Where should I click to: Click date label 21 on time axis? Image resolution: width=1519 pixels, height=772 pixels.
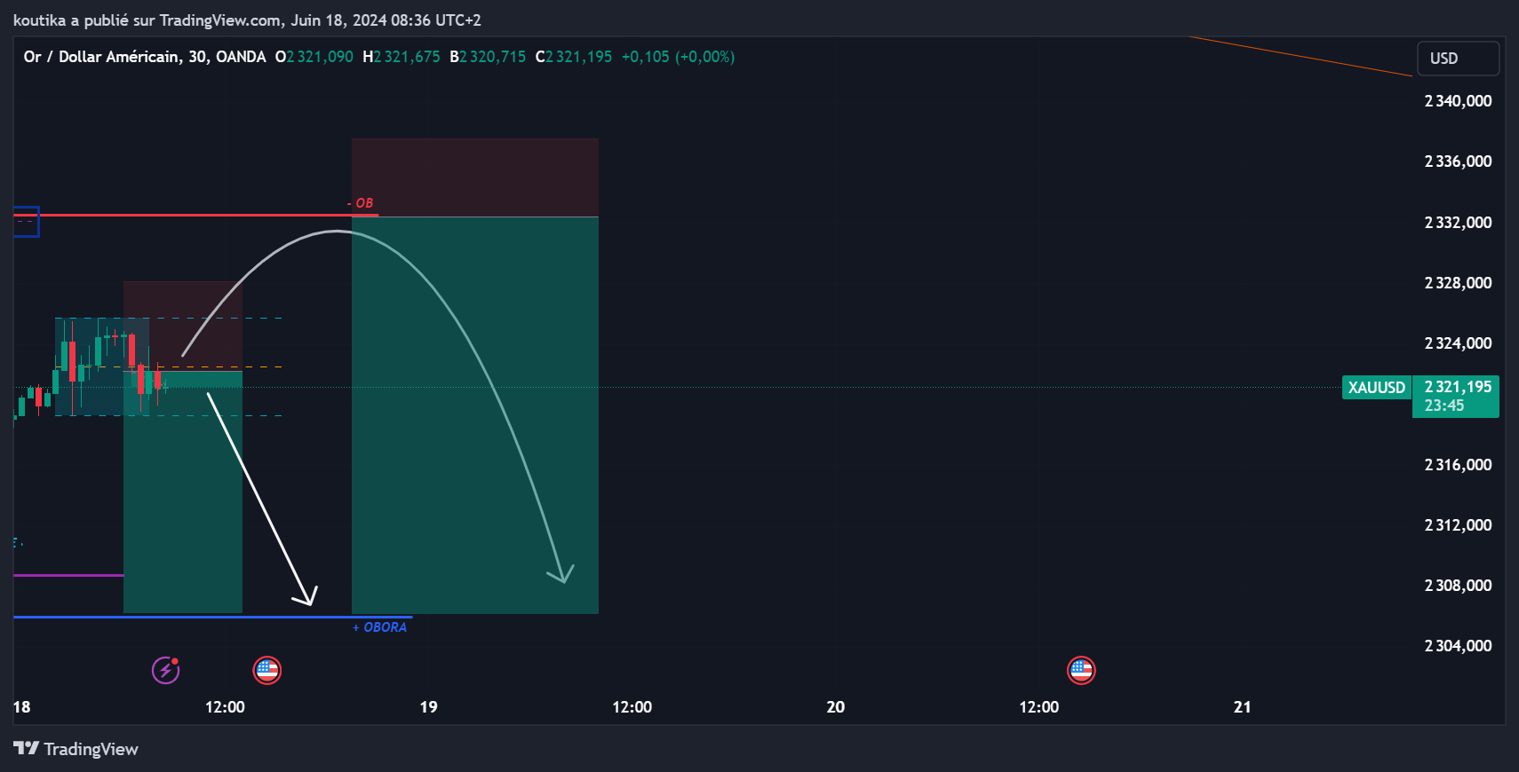click(1242, 707)
